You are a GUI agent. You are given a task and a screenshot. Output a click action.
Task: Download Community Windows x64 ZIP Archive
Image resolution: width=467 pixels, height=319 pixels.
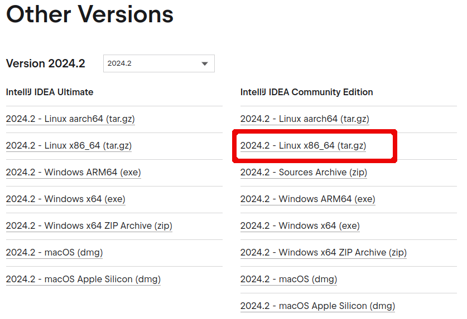pos(323,253)
